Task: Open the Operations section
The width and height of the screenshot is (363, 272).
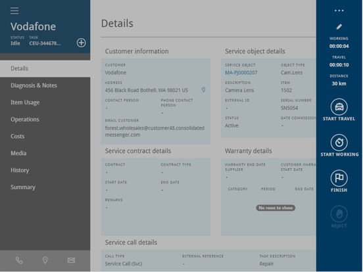Action: [x=45, y=120]
